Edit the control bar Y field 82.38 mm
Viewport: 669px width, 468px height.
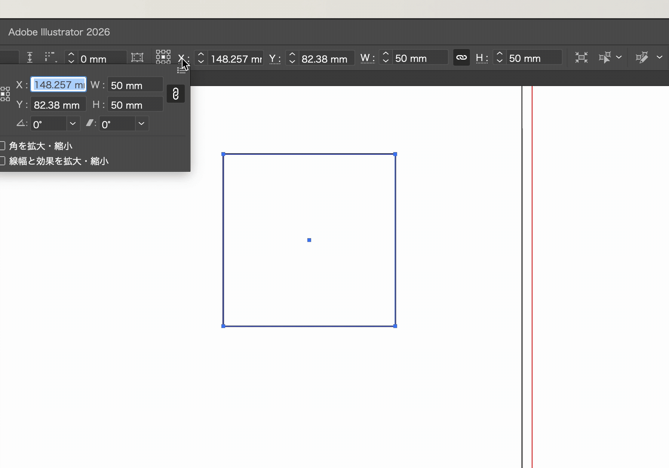pos(327,59)
